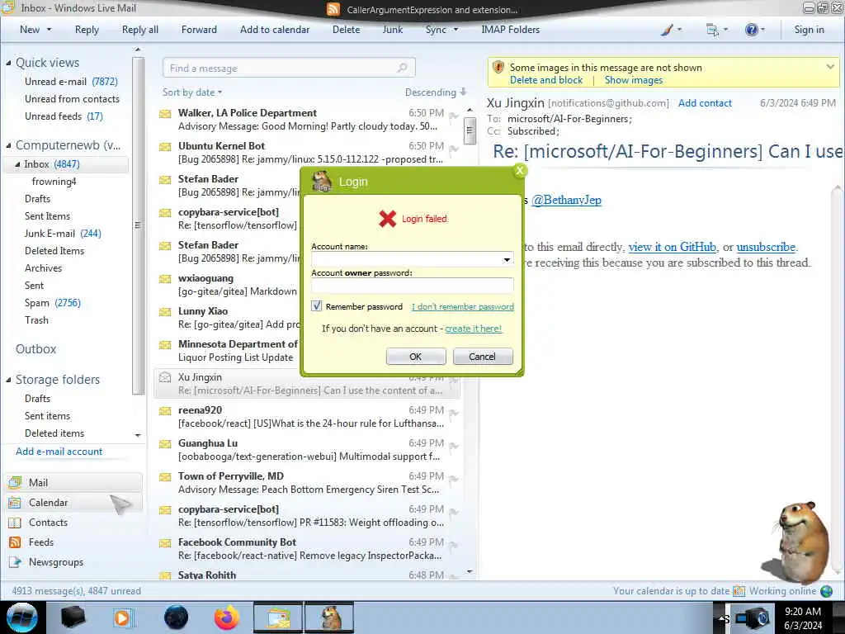Click Add contact link
Viewport: 845px width, 634px height.
point(705,103)
